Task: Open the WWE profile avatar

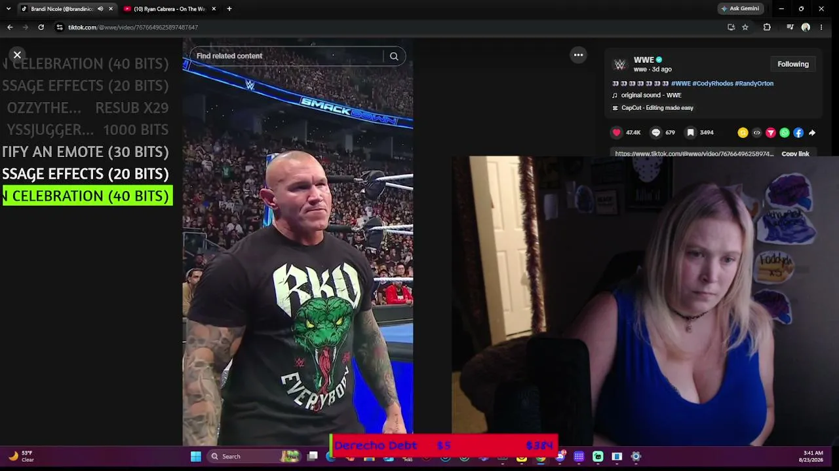Action: [619, 64]
